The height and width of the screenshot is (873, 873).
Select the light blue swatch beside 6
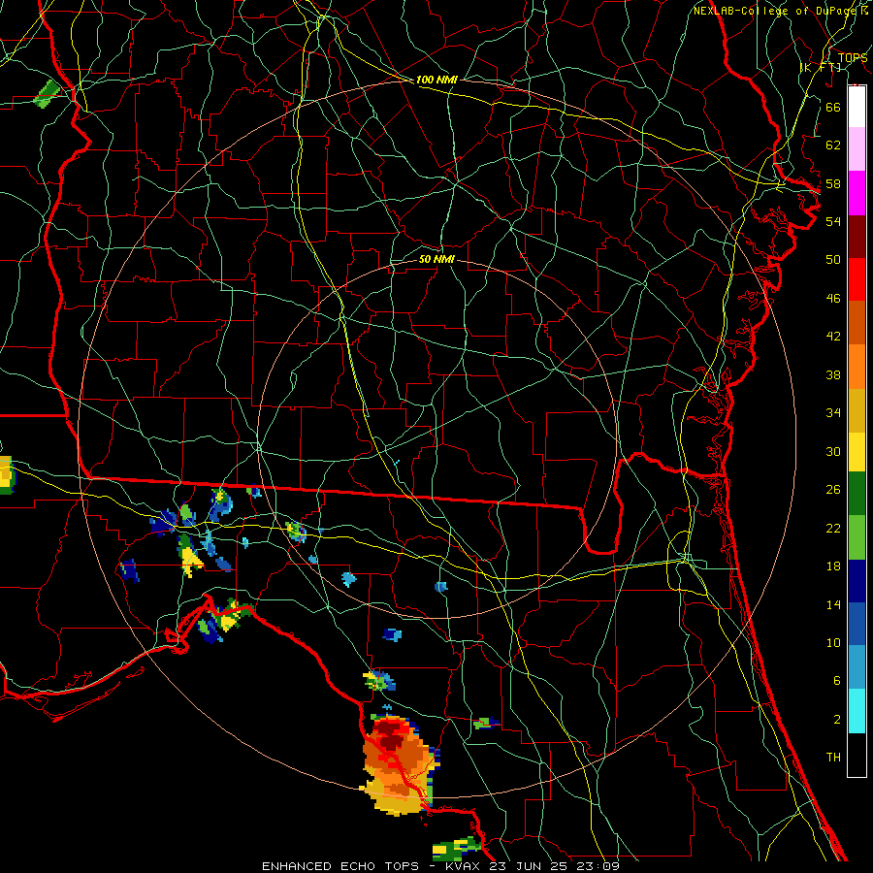pos(857,667)
